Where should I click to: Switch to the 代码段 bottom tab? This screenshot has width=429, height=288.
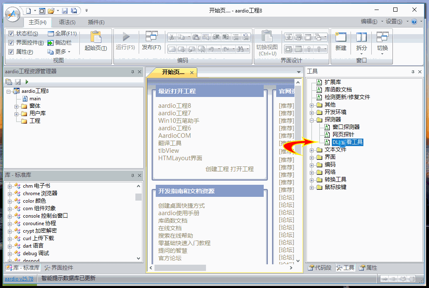click(x=320, y=268)
